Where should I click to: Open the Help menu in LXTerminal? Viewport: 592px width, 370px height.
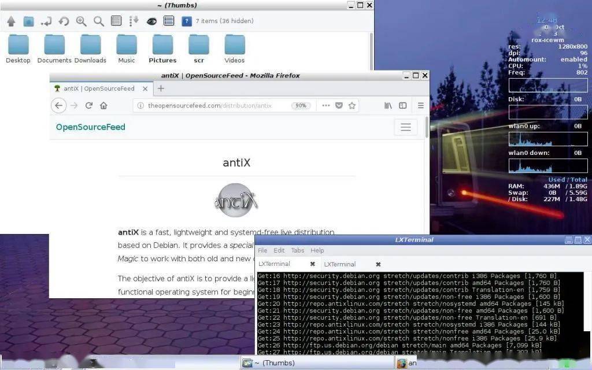(317, 250)
